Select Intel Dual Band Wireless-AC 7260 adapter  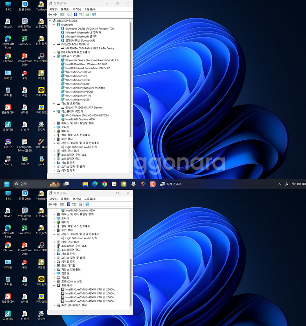point(86,64)
